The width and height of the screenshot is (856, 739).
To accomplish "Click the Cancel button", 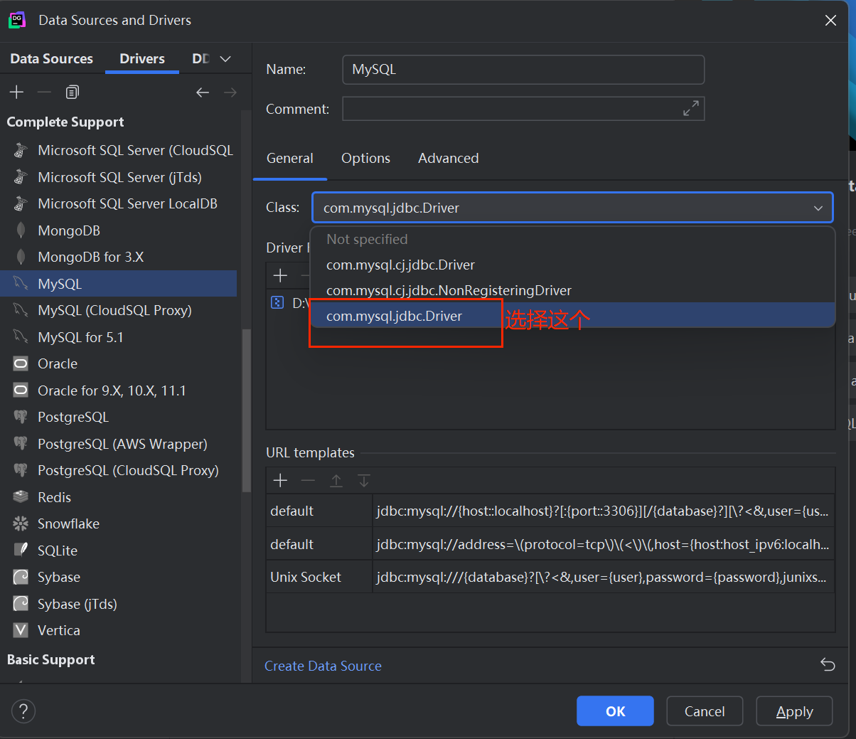I will point(705,711).
